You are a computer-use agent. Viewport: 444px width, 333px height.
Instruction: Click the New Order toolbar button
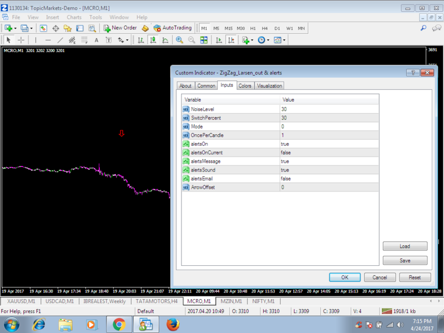click(119, 28)
